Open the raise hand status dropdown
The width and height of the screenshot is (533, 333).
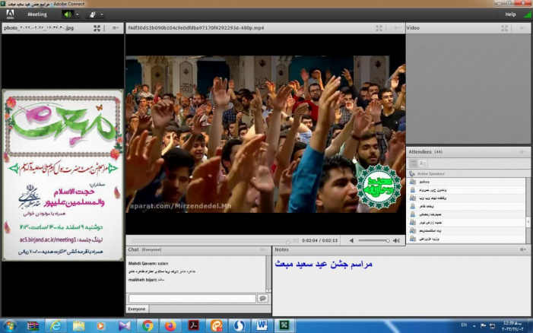click(x=102, y=14)
